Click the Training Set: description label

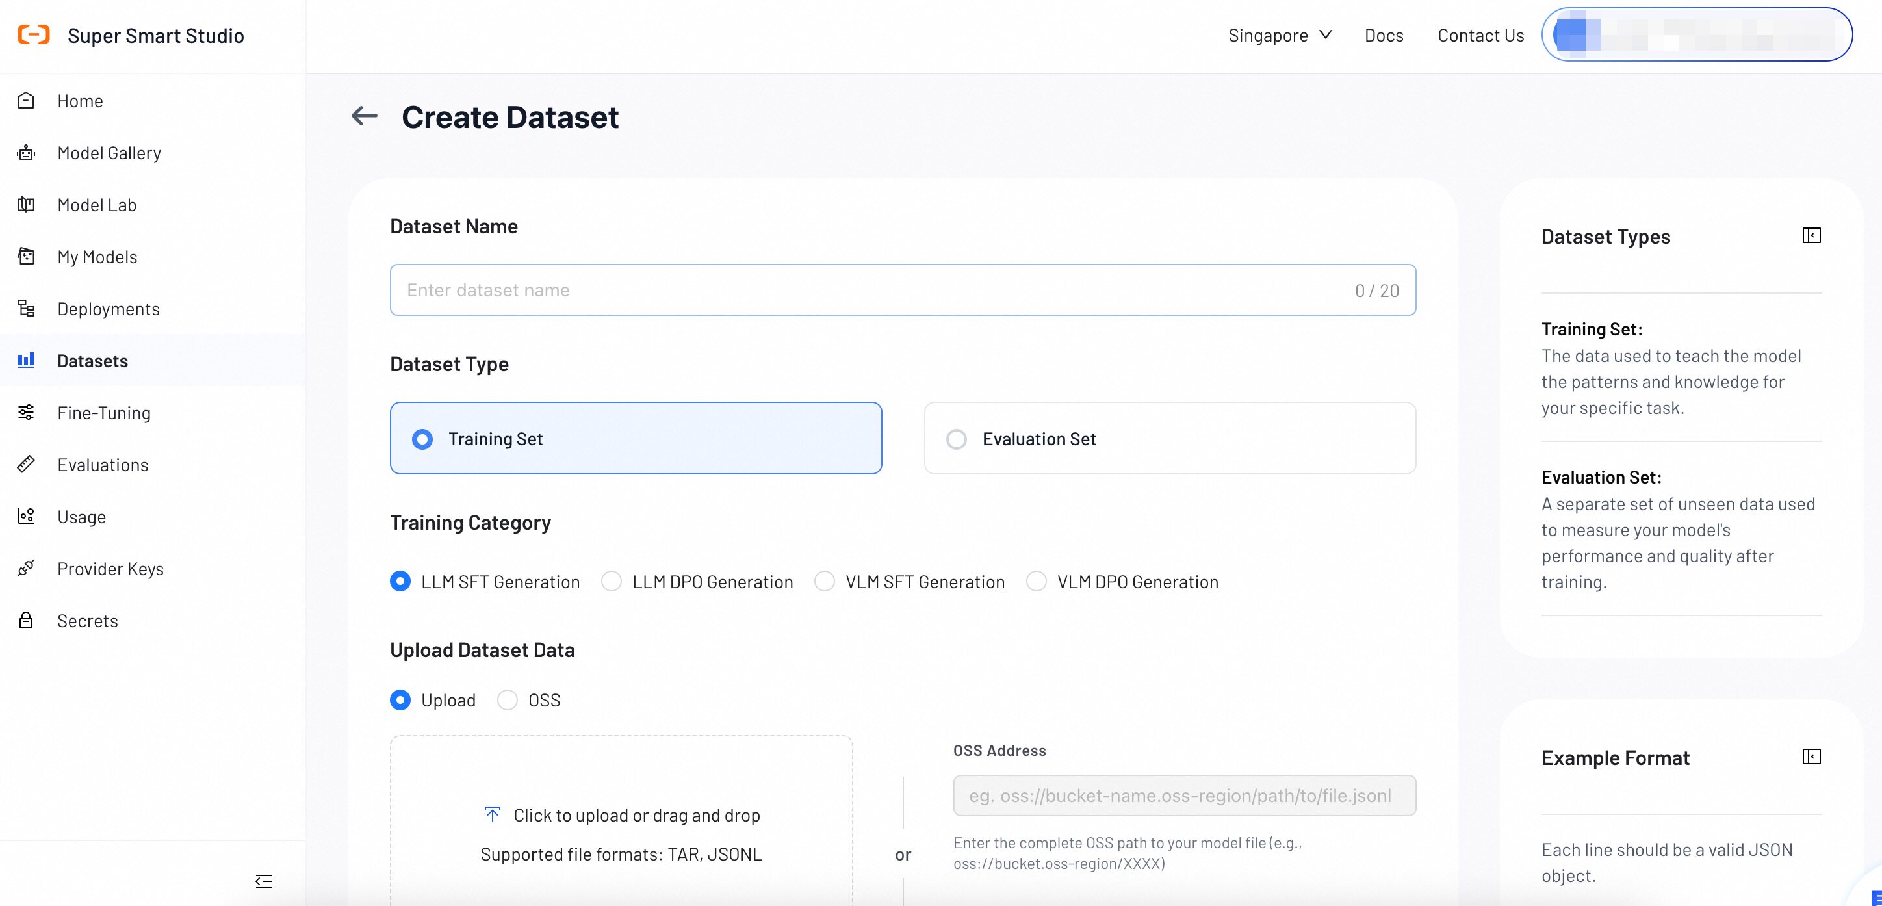[1592, 329]
